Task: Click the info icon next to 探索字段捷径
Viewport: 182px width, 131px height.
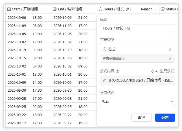Action: point(124,58)
